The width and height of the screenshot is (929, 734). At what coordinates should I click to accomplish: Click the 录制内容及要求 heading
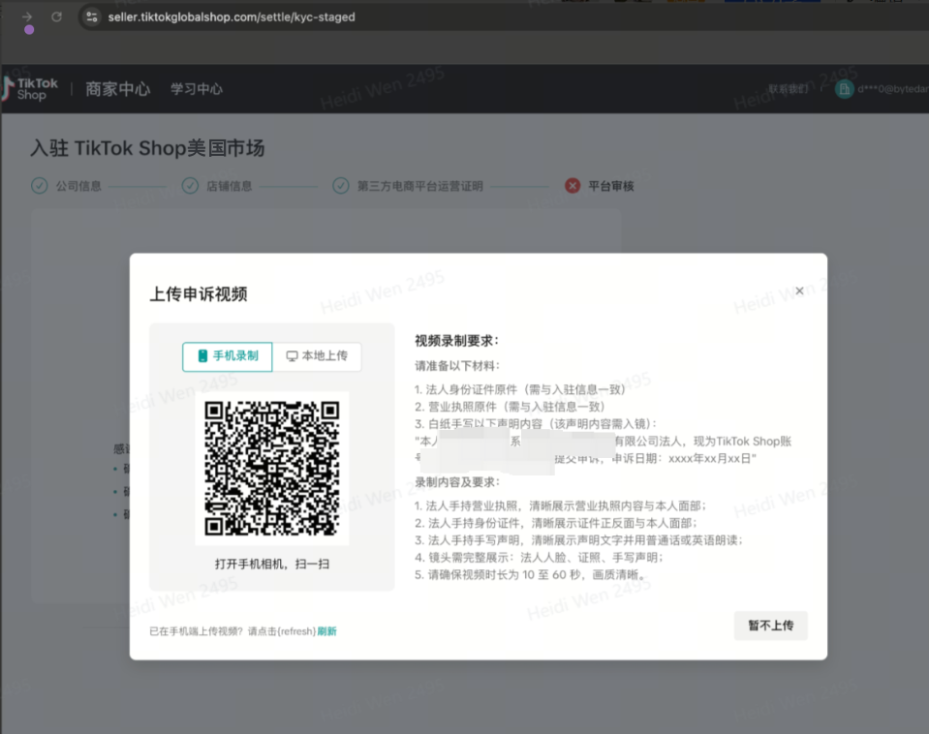click(x=457, y=482)
